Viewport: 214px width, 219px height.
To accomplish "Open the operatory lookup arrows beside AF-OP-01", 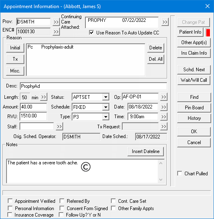I will click(x=164, y=97).
